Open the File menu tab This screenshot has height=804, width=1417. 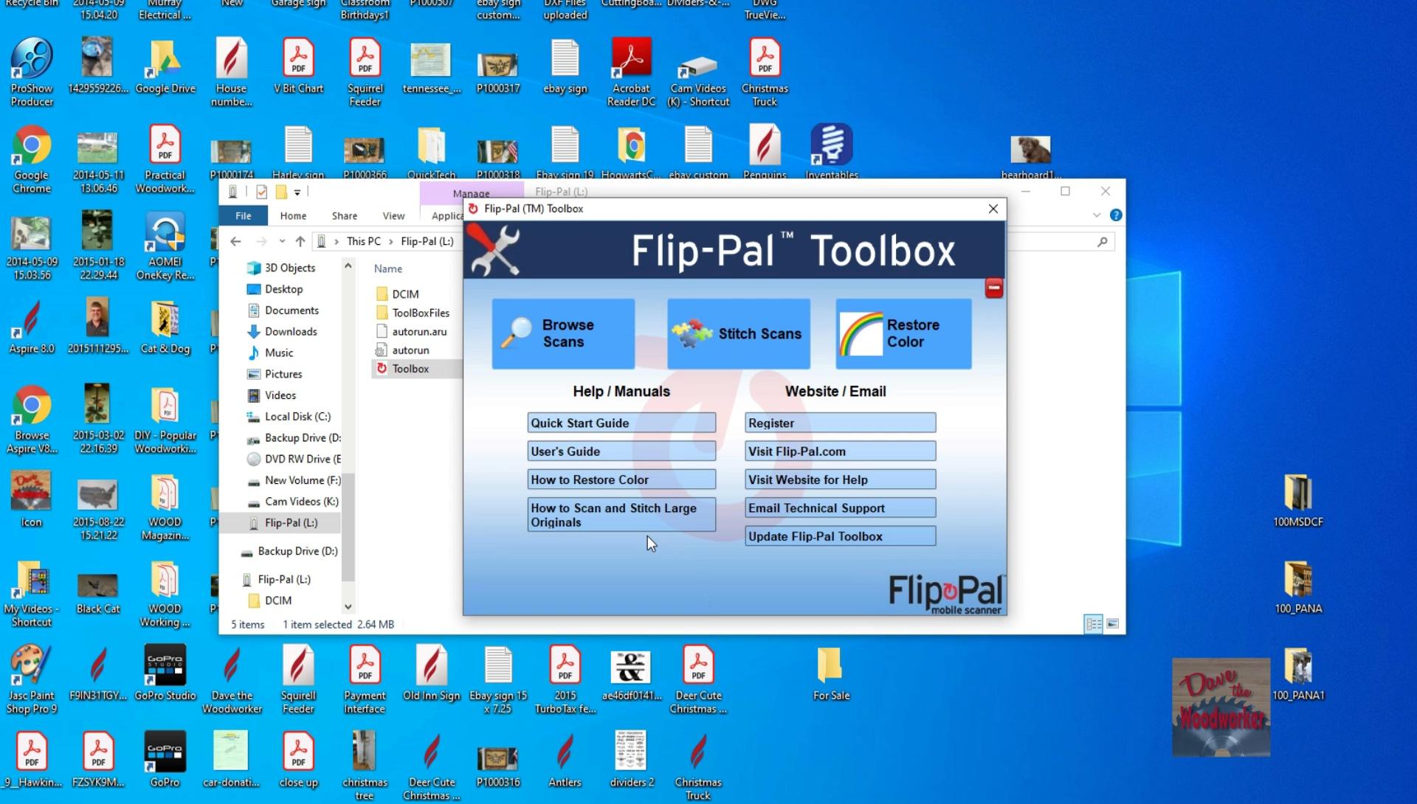coord(243,216)
